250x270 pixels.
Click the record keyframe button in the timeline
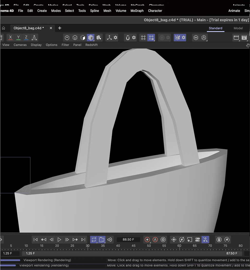pos(147,240)
